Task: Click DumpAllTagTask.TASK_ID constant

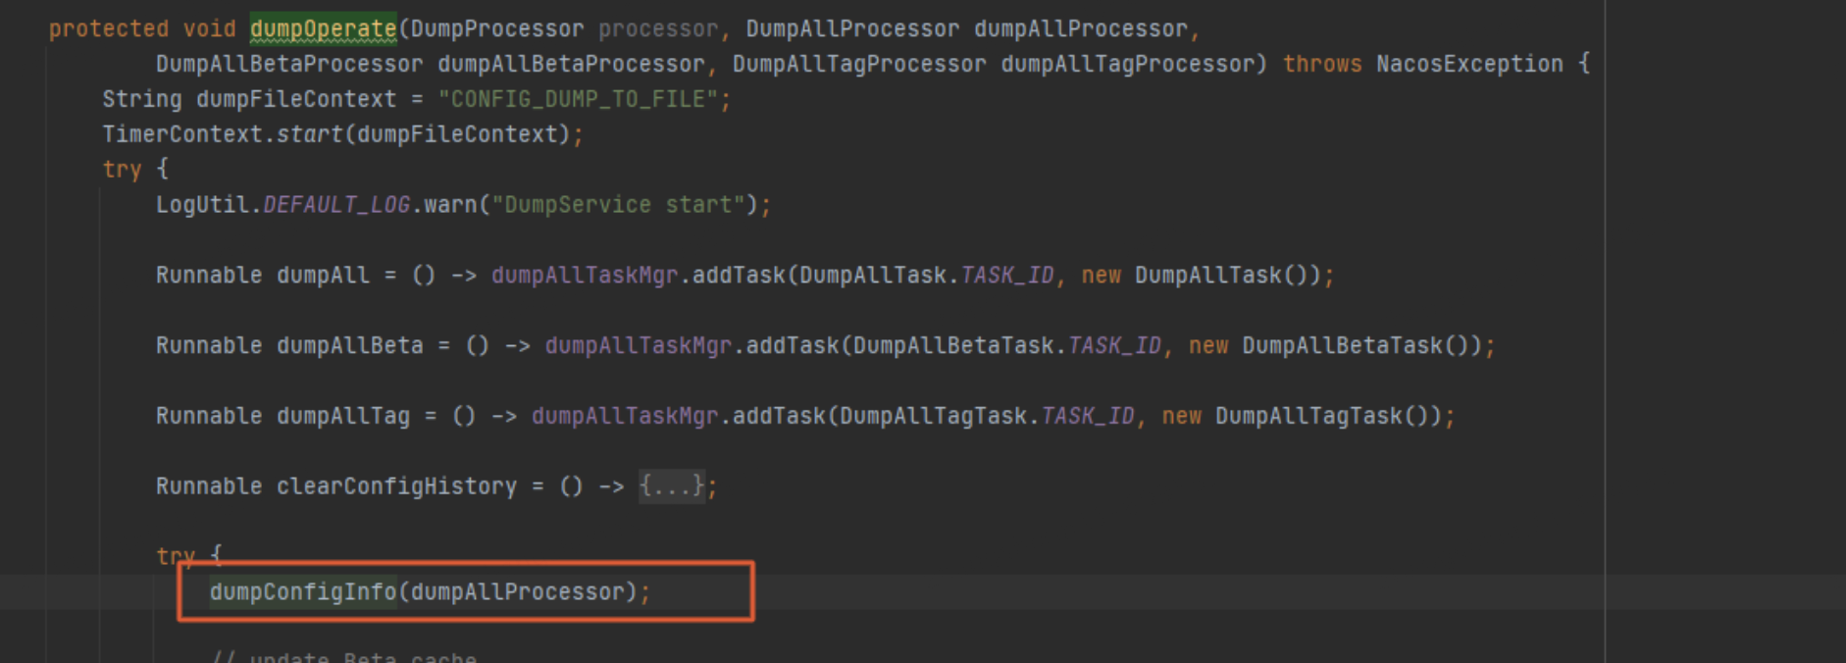Action: (987, 416)
